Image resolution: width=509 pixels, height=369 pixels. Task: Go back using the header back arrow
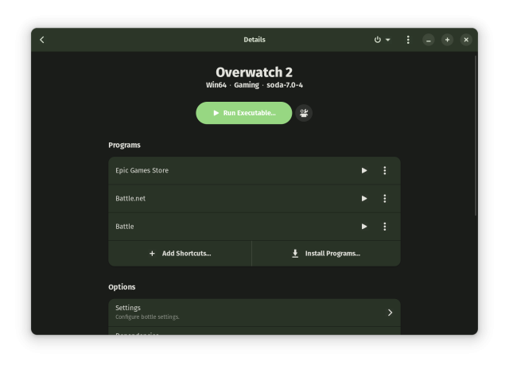point(42,40)
